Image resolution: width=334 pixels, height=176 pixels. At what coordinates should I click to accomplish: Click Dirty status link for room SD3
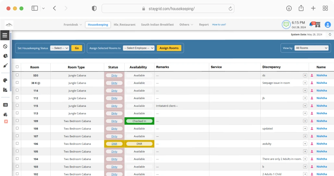(114, 75)
